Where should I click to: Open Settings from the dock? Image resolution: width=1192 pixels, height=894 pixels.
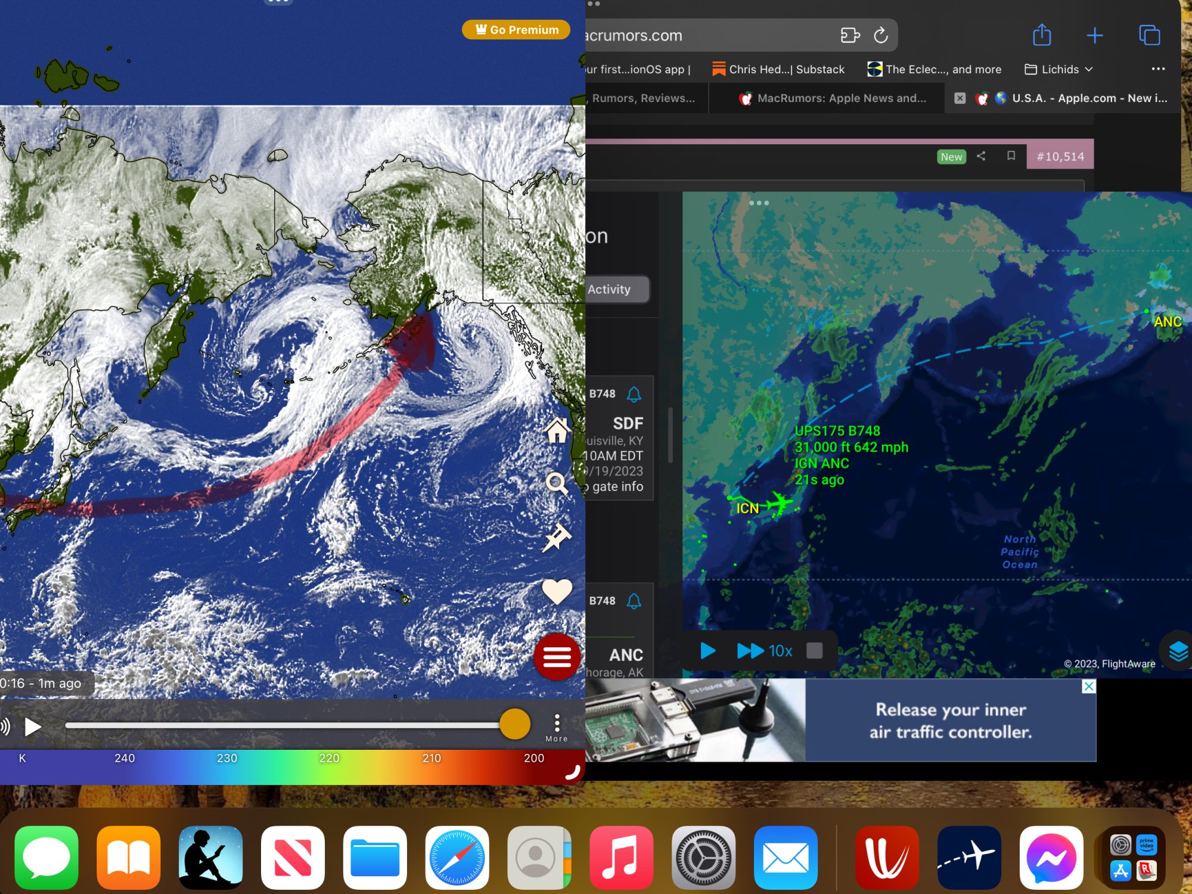[x=704, y=858]
